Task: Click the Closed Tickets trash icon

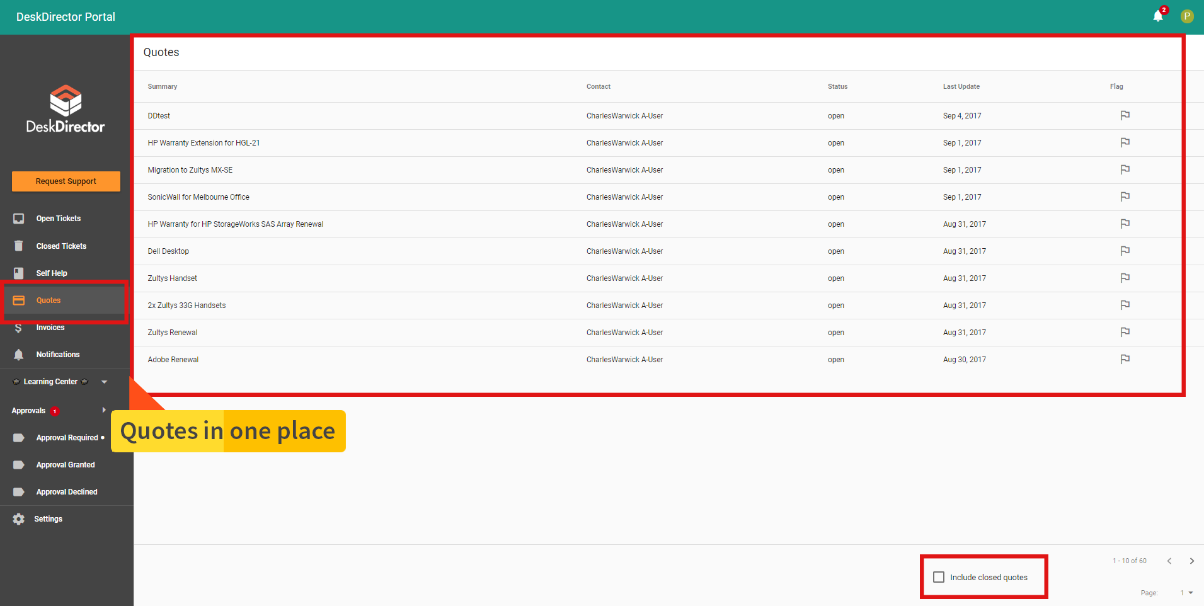Action: 19,246
